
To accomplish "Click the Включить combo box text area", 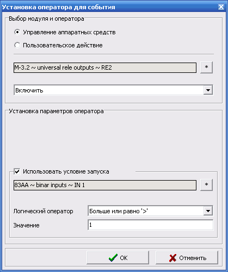I will [x=109, y=90].
